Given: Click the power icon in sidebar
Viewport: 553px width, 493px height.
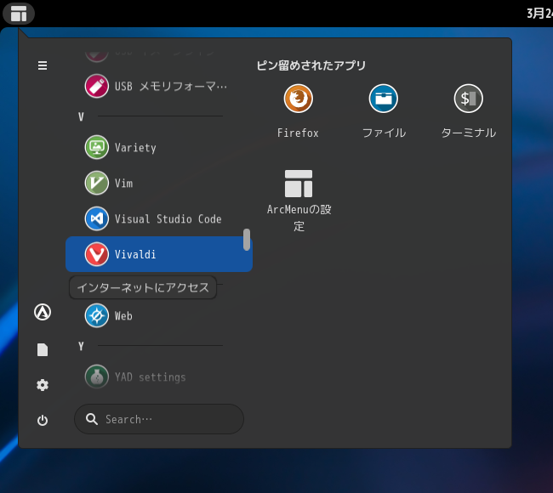Looking at the screenshot, I should [x=43, y=420].
